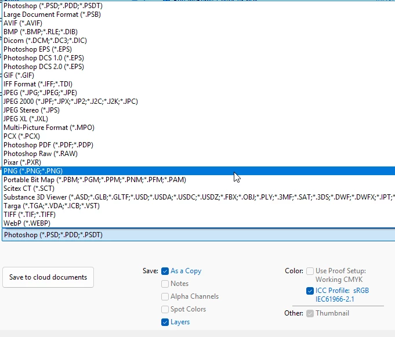This screenshot has height=337, width=395.
Task: Choose Photoshop PDF (*.PDF;*.PDP)
Action: pos(198,145)
